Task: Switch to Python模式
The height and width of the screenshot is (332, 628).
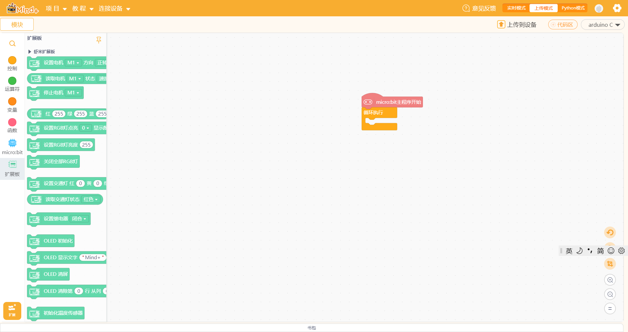Action: point(573,8)
